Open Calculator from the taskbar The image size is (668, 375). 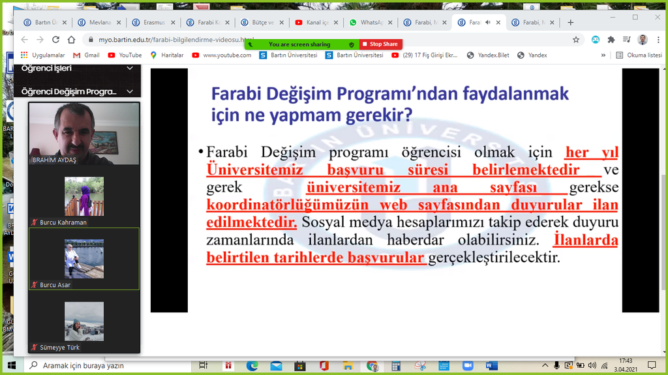click(x=396, y=366)
